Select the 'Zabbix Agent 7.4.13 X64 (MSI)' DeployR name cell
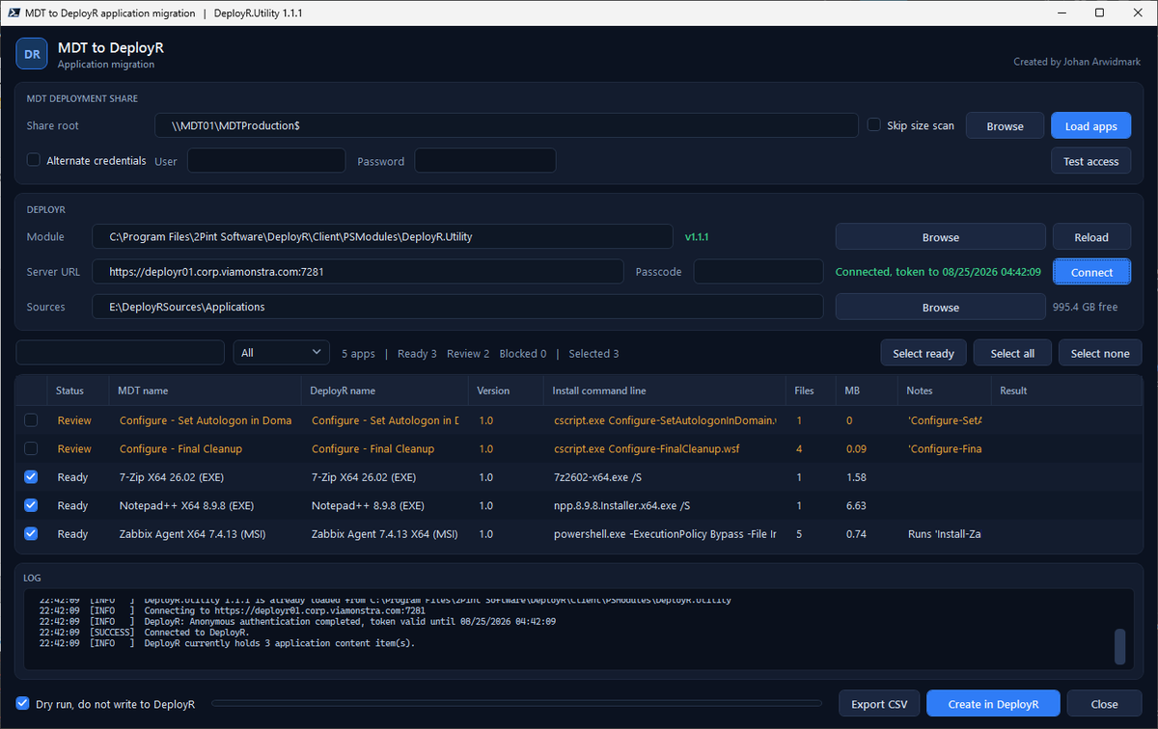1158x729 pixels. (384, 534)
